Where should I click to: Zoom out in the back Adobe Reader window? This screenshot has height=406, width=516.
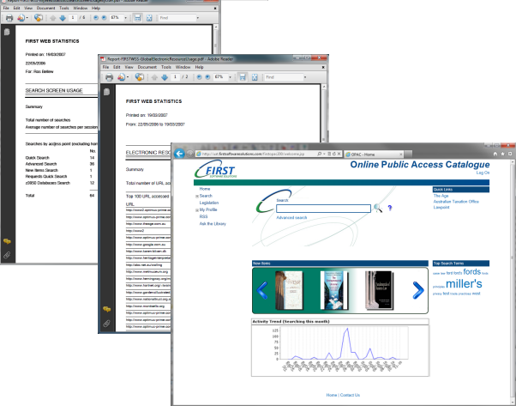pyautogui.click(x=96, y=18)
